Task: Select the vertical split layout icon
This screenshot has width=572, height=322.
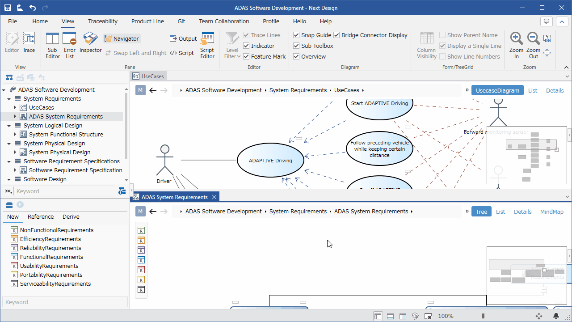Action: [403, 316]
